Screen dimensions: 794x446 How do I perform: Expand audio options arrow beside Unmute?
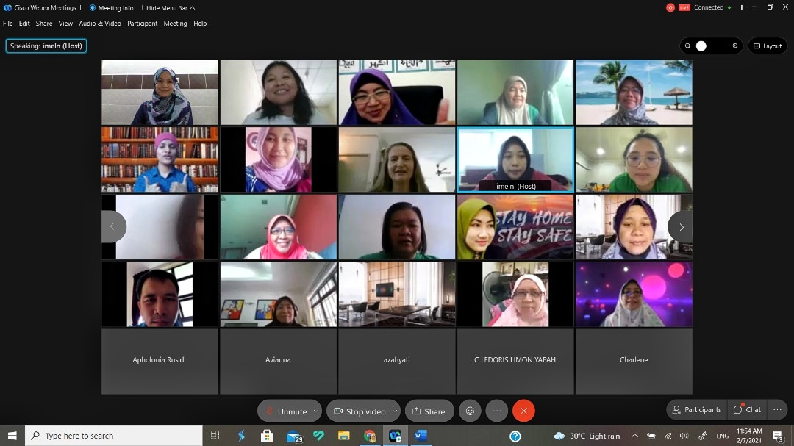(316, 411)
